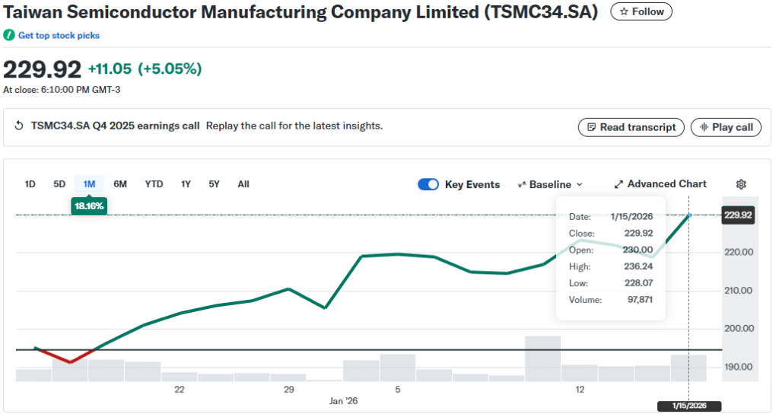Open the Get top stock picks link
This screenshot has width=779, height=414.
59,36
